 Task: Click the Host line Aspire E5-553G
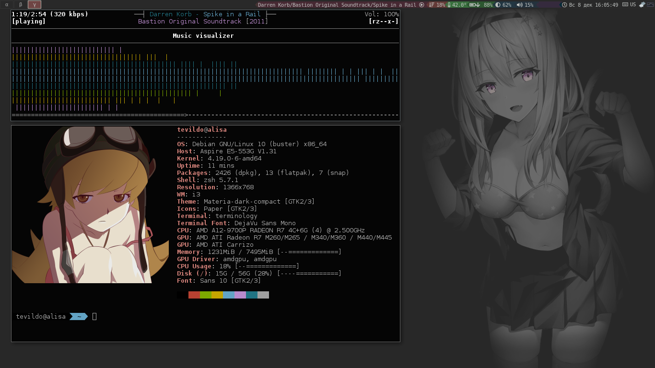point(227,151)
